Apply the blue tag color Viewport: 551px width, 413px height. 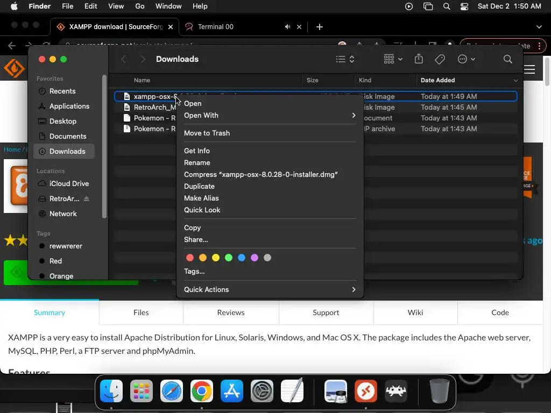click(x=242, y=258)
